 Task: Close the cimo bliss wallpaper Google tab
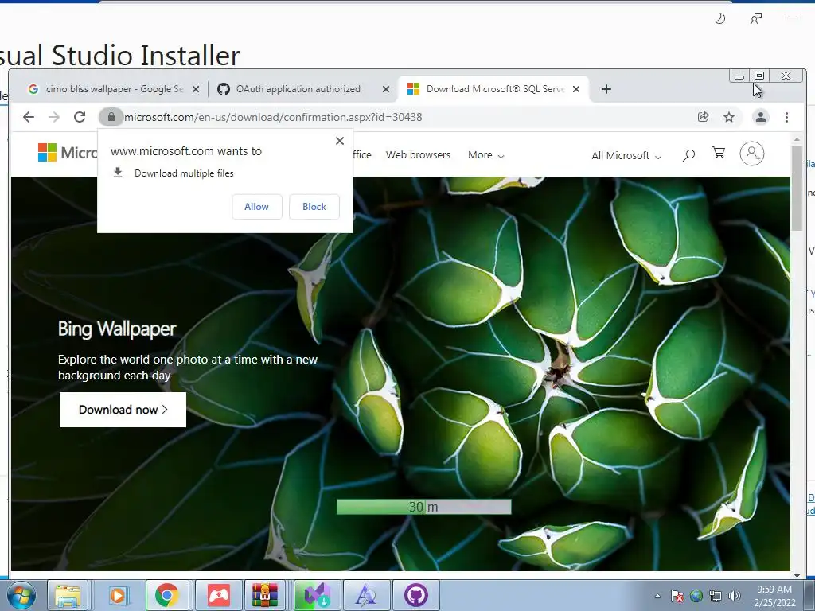click(196, 89)
